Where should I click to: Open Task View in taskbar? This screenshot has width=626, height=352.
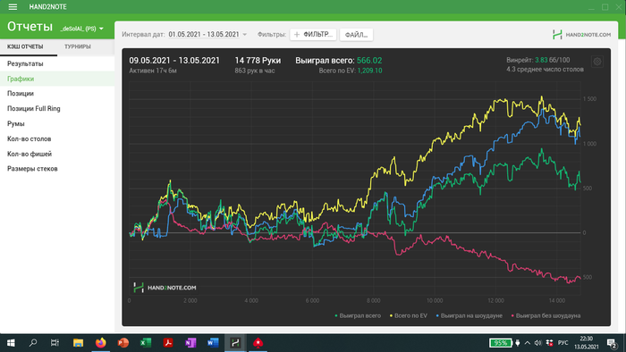55,343
